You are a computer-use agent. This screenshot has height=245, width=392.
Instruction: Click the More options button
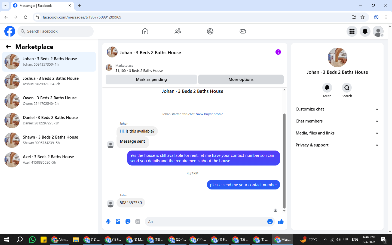point(241,79)
